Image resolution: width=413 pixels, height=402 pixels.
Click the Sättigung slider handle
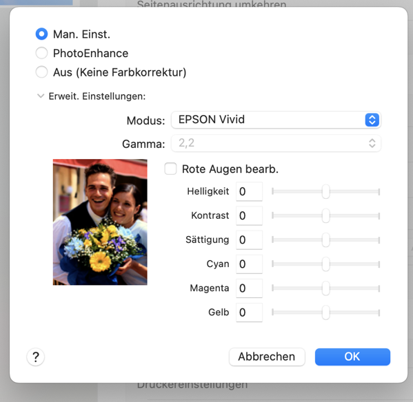[326, 240]
